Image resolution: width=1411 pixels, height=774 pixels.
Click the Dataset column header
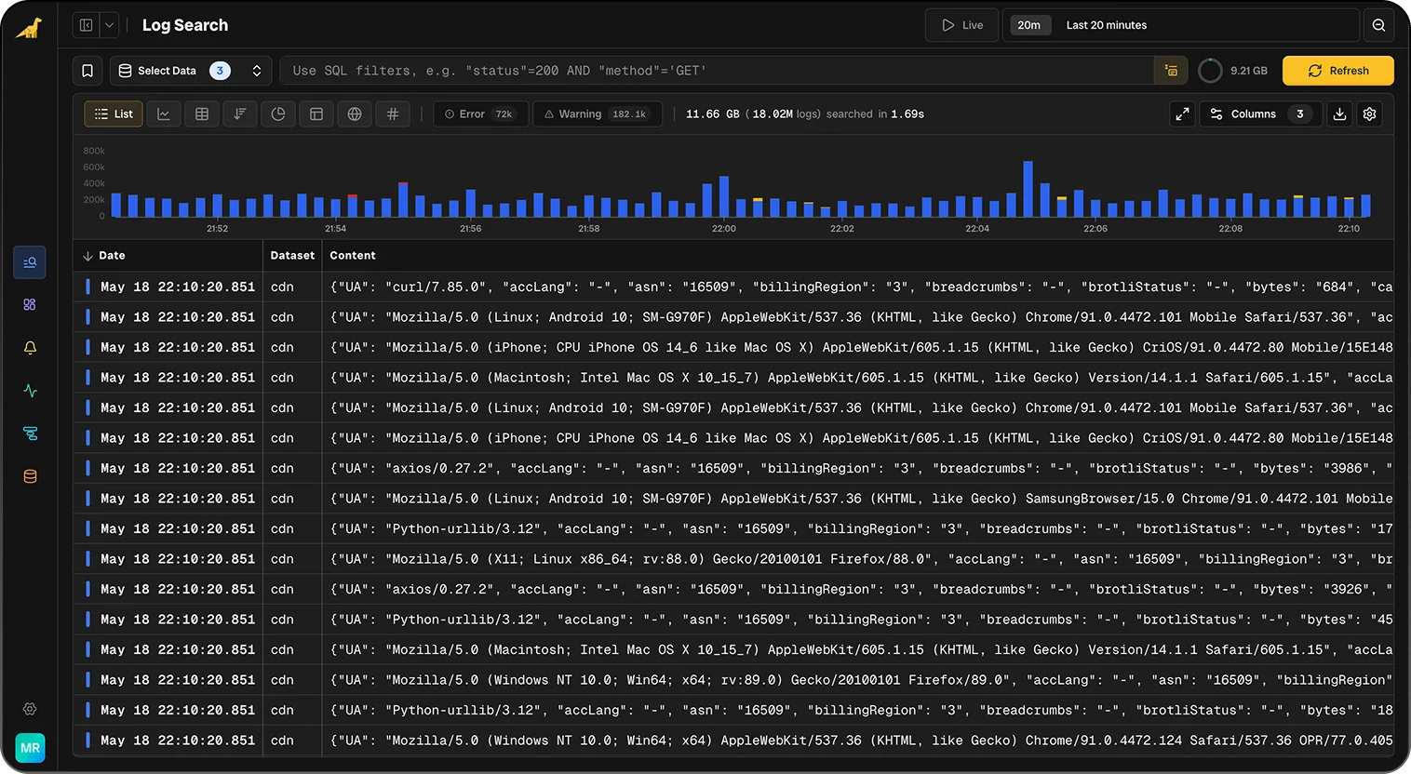292,255
